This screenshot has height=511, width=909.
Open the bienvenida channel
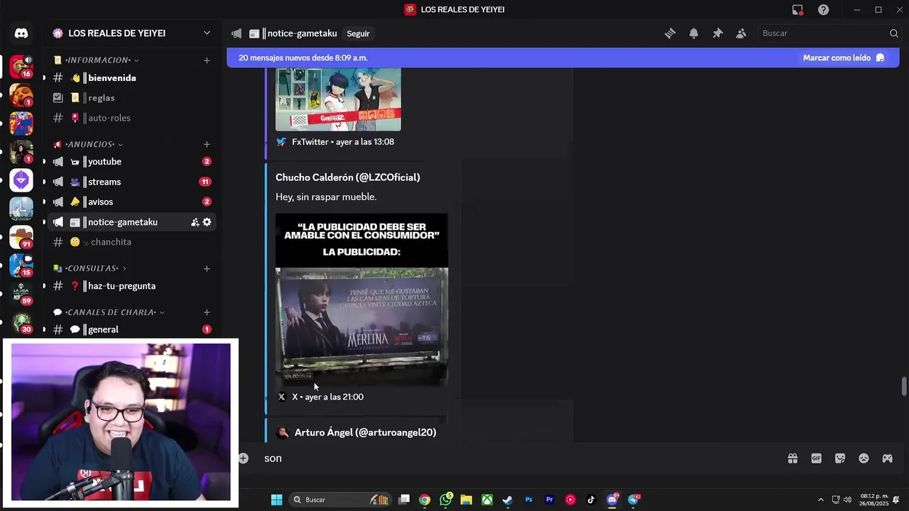pos(131,78)
